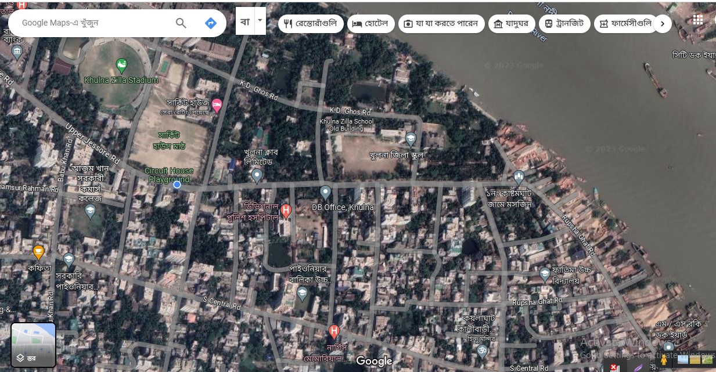Select the DB Office, Khulna pin

coord(326,192)
